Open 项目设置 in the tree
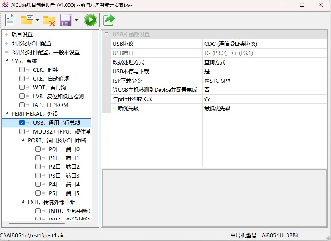331x241 pixels. pos(22,34)
